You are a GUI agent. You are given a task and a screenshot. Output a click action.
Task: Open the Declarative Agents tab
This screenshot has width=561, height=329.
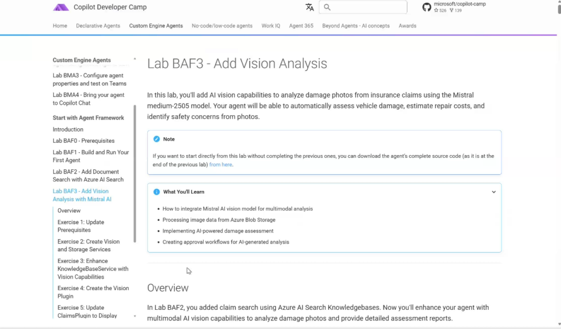pos(98,26)
